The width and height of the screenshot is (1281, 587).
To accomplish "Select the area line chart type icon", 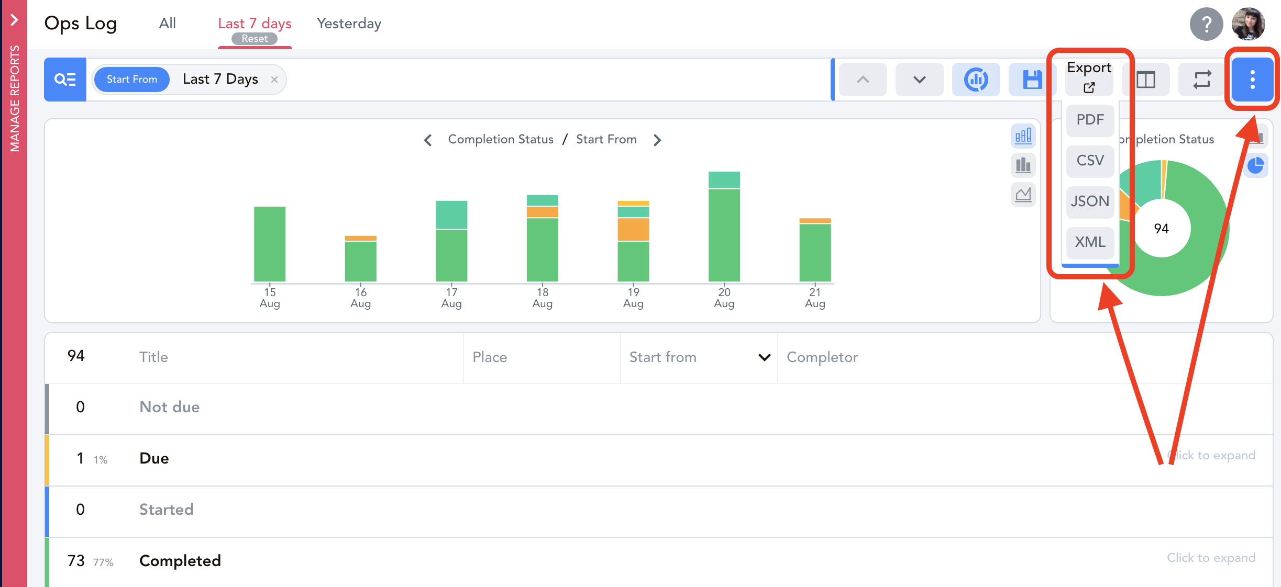I will click(1023, 195).
